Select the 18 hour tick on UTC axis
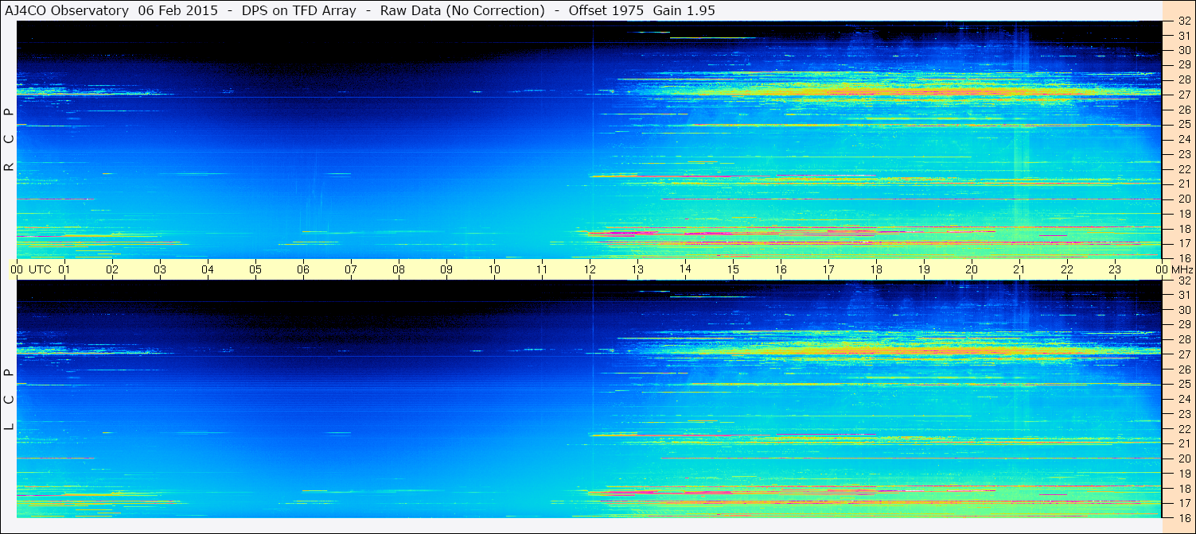The width and height of the screenshot is (1196, 534). [x=876, y=269]
